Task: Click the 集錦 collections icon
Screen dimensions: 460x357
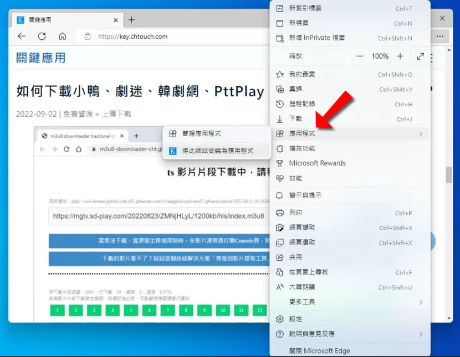Action: coord(280,89)
